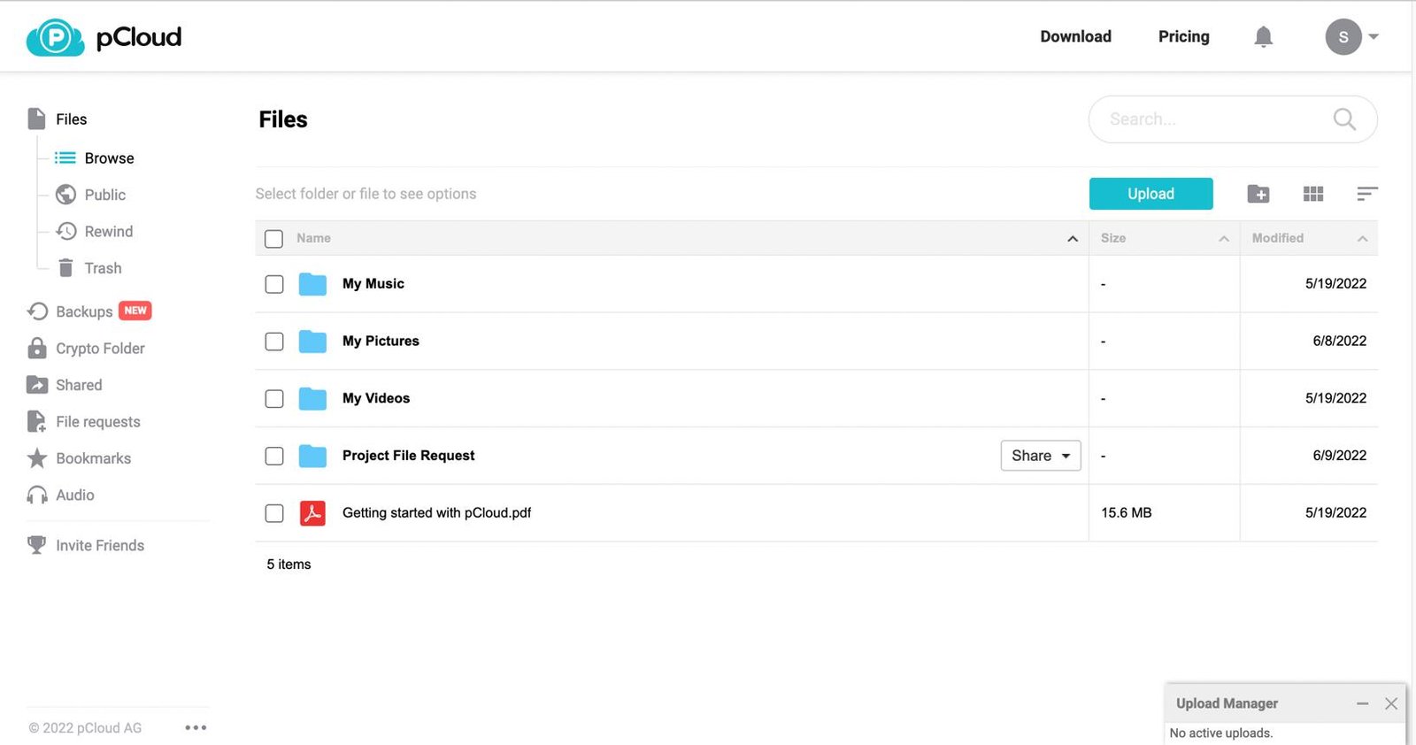Toggle the select-all checkbox in header
The width and height of the screenshot is (1416, 745).
pyautogui.click(x=273, y=239)
